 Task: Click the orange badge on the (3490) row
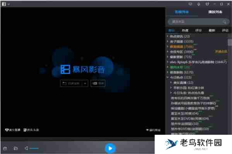click(x=221, y=51)
